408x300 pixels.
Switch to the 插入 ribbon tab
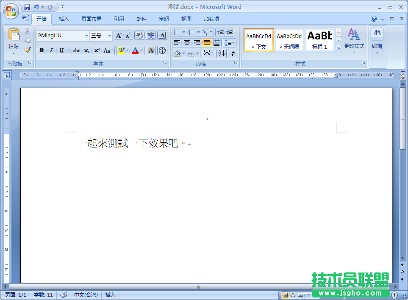pyautogui.click(x=64, y=19)
